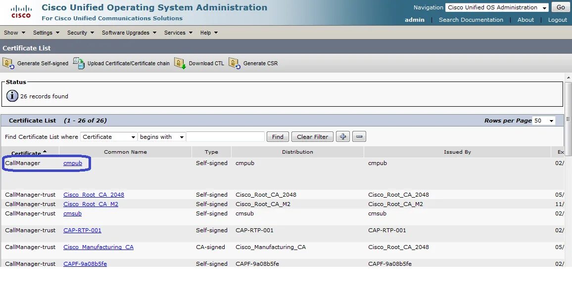
Task: Click the Issued By column header
Action: tap(457, 152)
